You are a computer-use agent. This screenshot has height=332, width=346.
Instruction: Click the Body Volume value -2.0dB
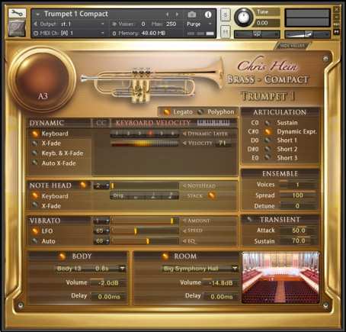tap(108, 283)
